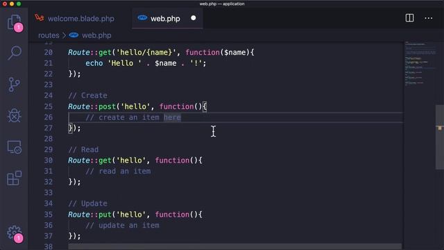The width and height of the screenshot is (444, 250).
Task: Select the web.php editor tab
Action: click(x=167, y=19)
